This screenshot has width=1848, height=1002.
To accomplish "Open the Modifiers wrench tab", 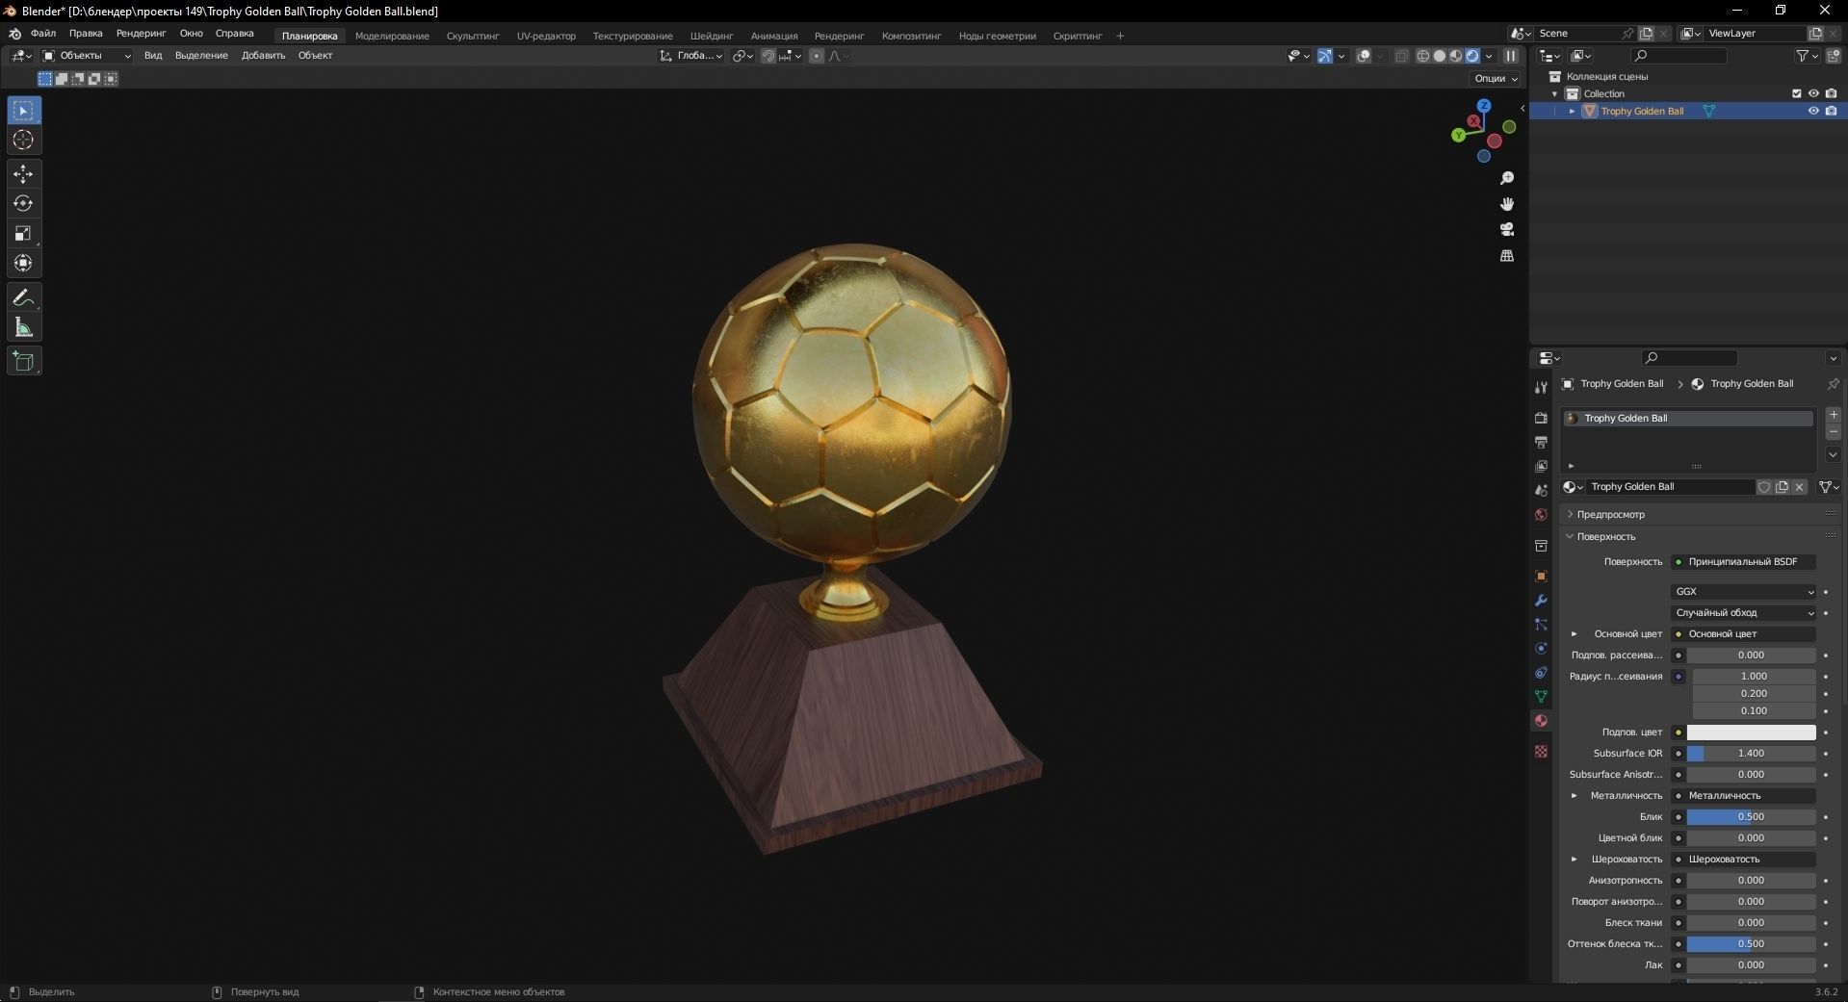I will click(1541, 600).
